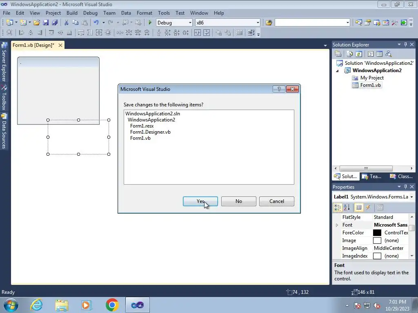Open Chrome from the taskbar
418x313 pixels.
112,305
